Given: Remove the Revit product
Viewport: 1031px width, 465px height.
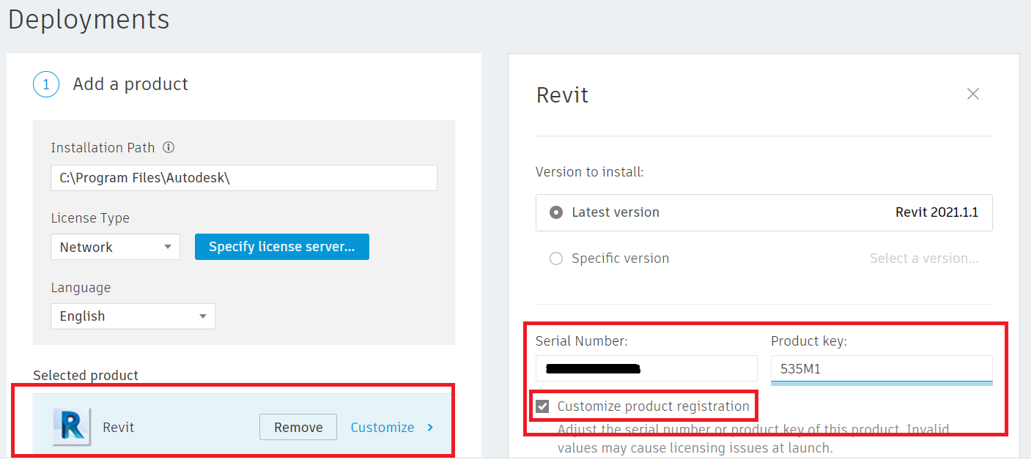Looking at the screenshot, I should click(x=298, y=427).
